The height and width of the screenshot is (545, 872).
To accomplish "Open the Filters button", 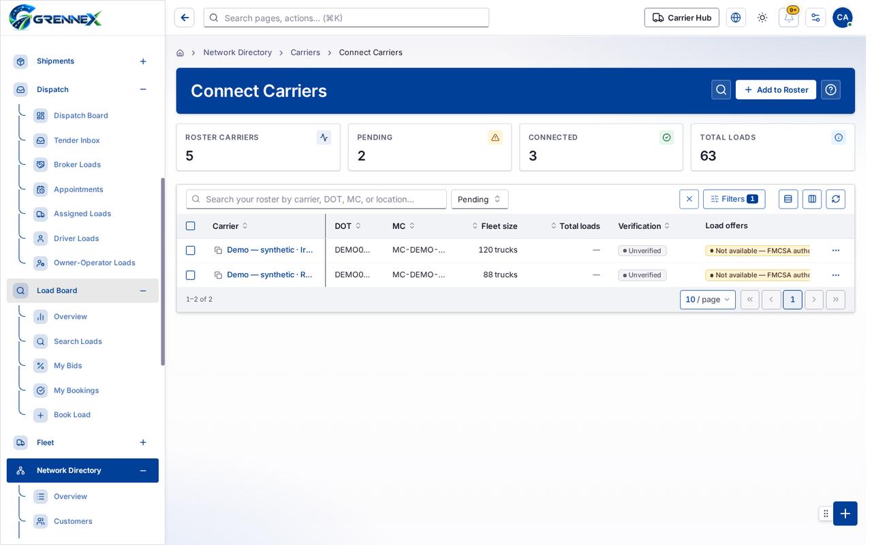I will 734,199.
